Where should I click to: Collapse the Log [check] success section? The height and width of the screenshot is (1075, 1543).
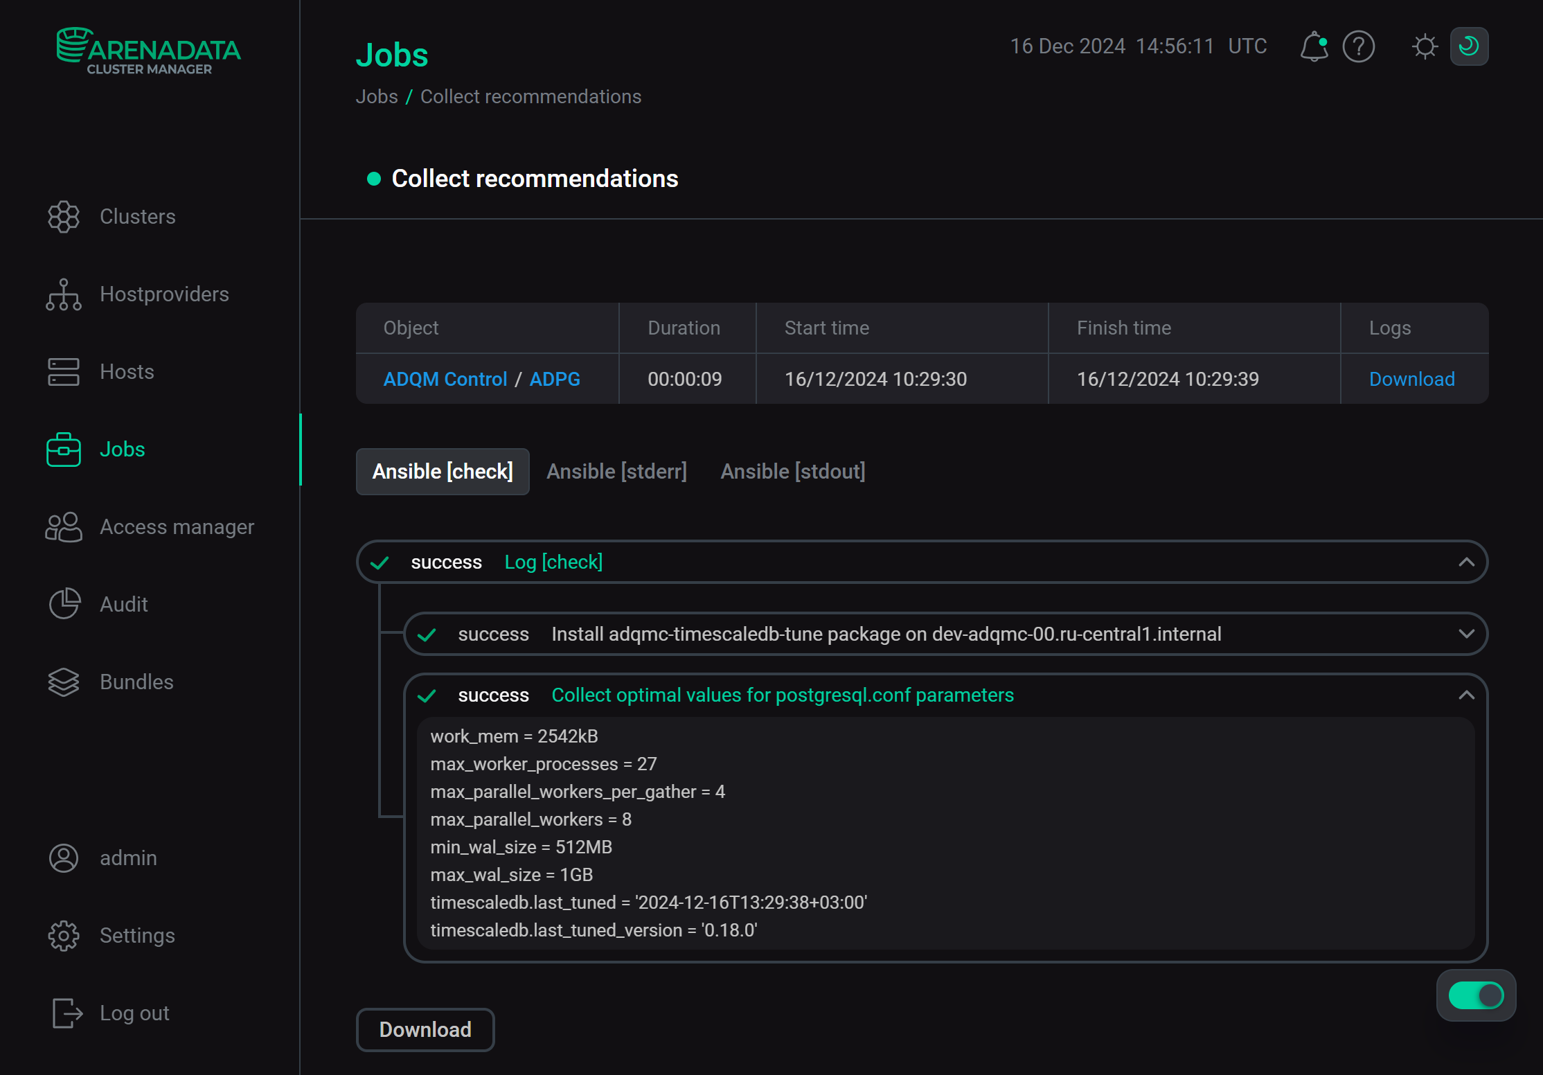(x=1466, y=562)
